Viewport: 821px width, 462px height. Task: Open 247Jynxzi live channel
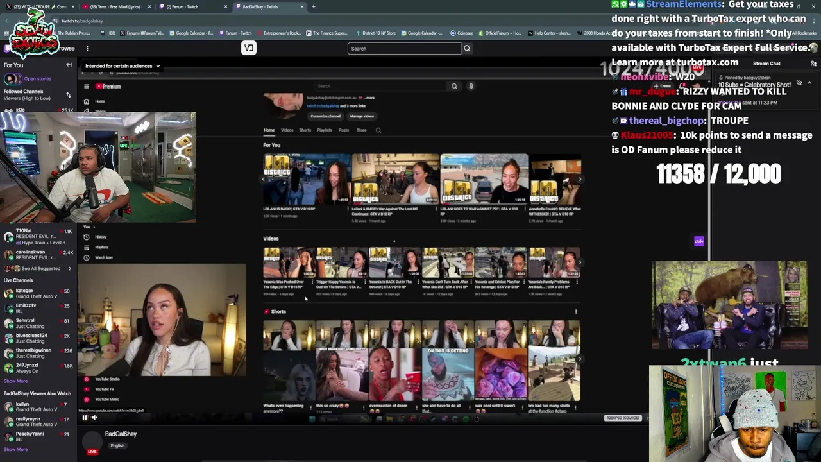click(38, 368)
